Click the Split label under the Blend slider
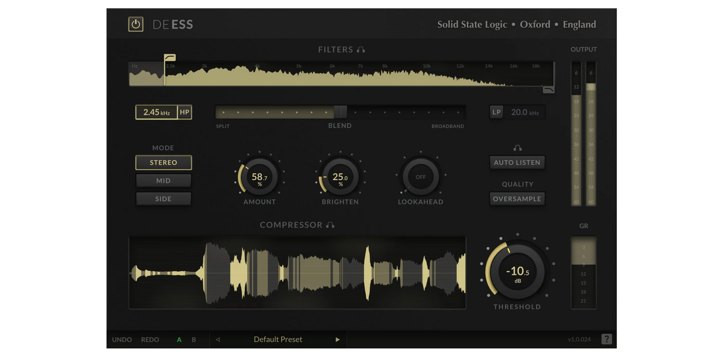721x355 pixels. (x=223, y=126)
